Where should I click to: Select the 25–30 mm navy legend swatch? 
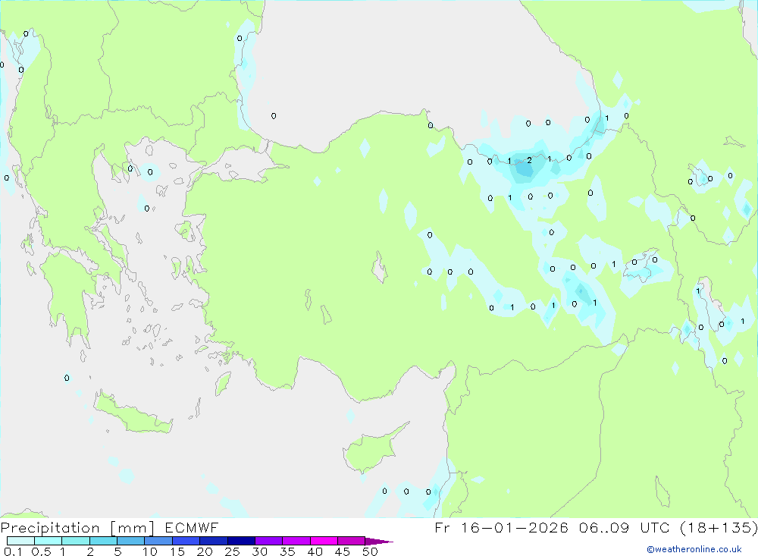tap(241, 541)
